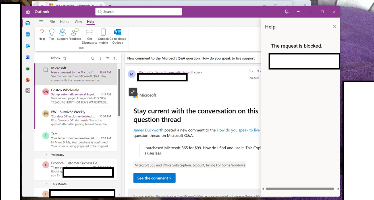374x200 pixels.
Task: Open the More apps grid icon
Action: point(28,90)
